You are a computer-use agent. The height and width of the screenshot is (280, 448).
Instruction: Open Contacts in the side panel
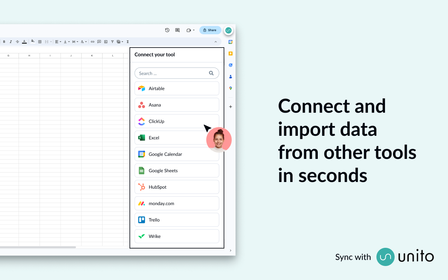[x=230, y=77]
